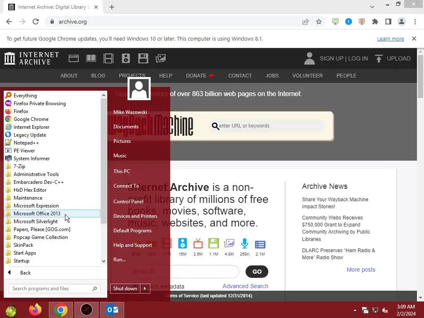Open Pictures from start menu
The width and height of the screenshot is (424, 318).
pyautogui.click(x=122, y=141)
